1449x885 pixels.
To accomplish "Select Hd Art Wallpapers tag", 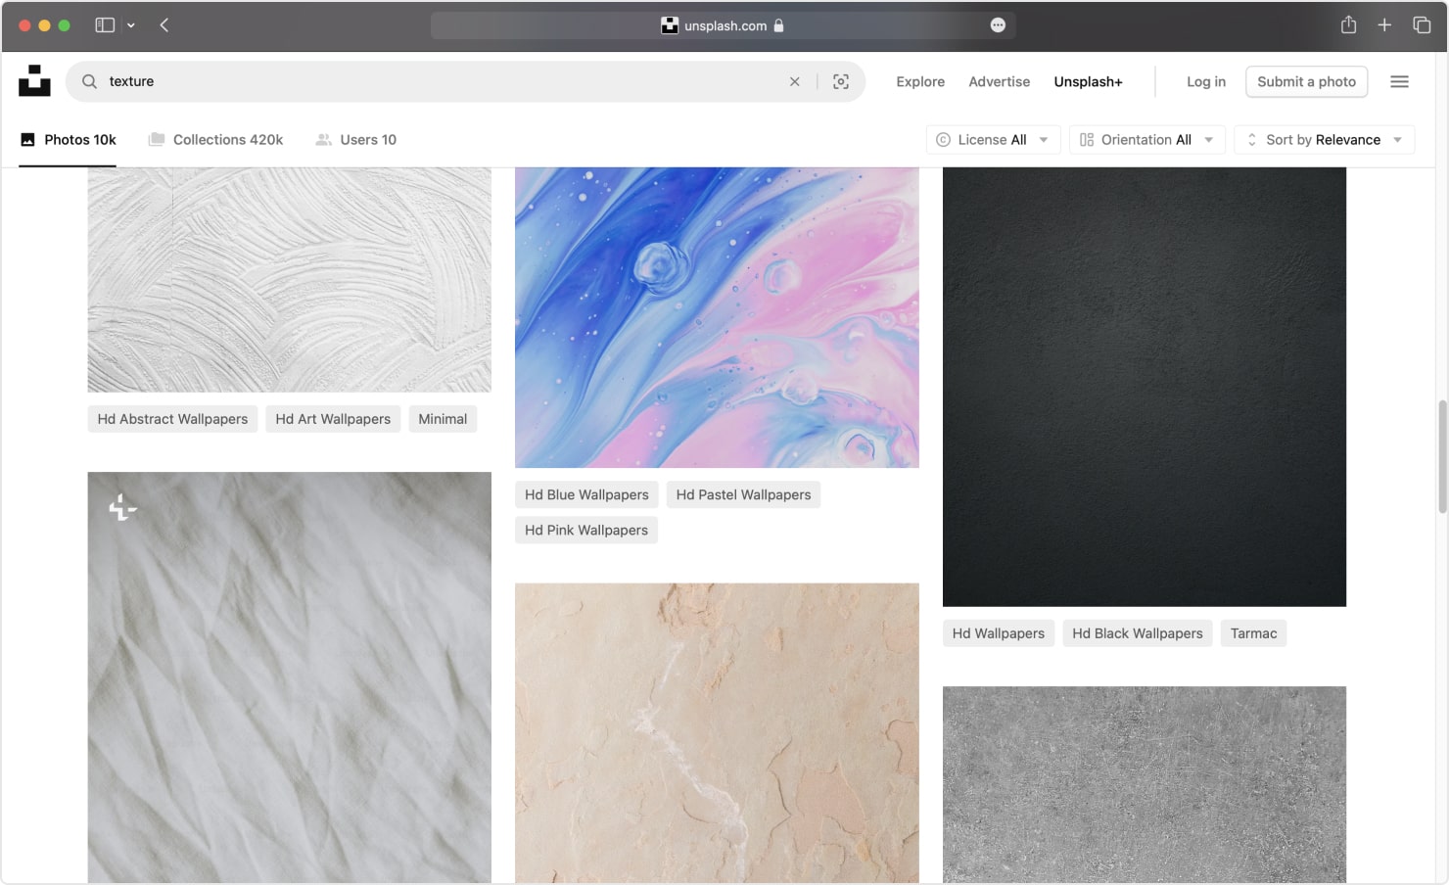I will tap(333, 419).
